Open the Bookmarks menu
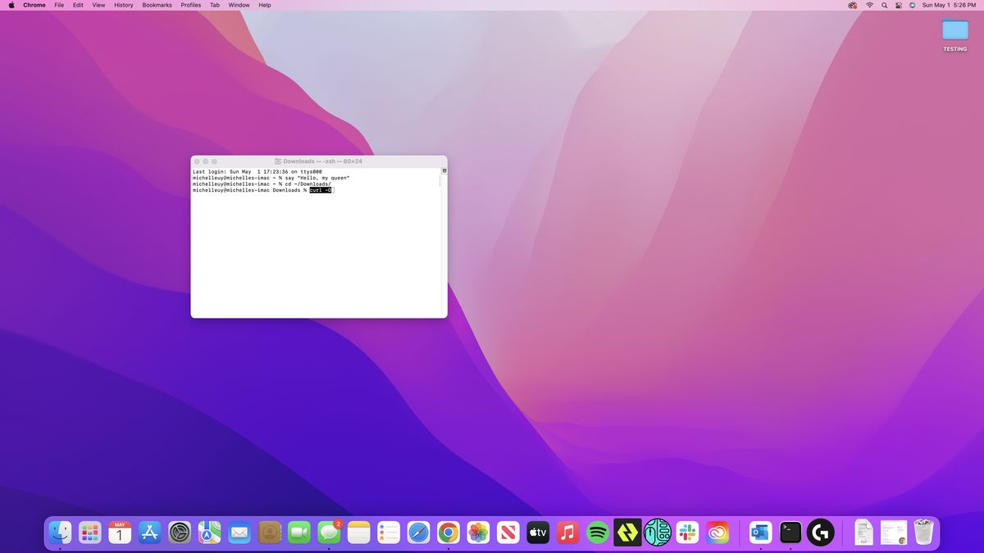This screenshot has width=984, height=553. point(157,5)
